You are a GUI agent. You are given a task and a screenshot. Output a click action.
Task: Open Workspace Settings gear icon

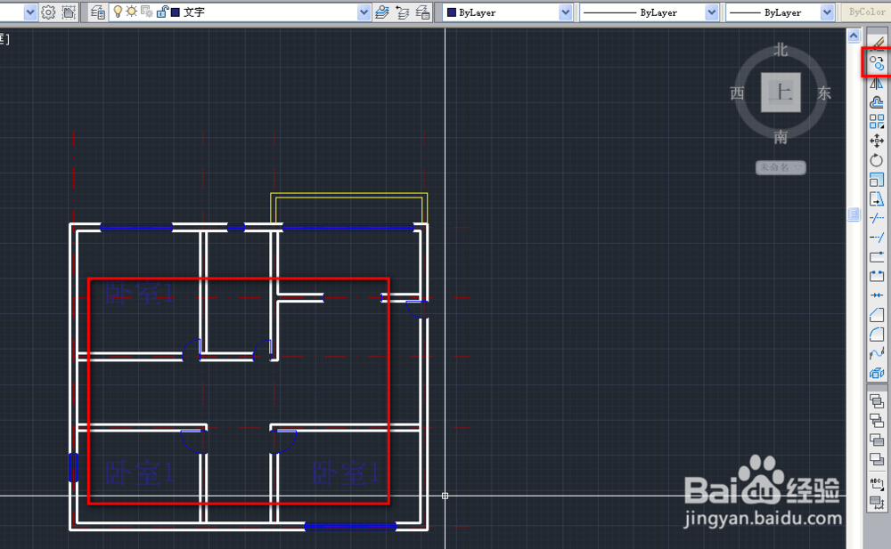pos(48,12)
